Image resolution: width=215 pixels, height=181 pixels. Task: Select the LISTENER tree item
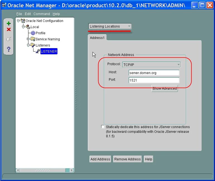tap(49, 51)
